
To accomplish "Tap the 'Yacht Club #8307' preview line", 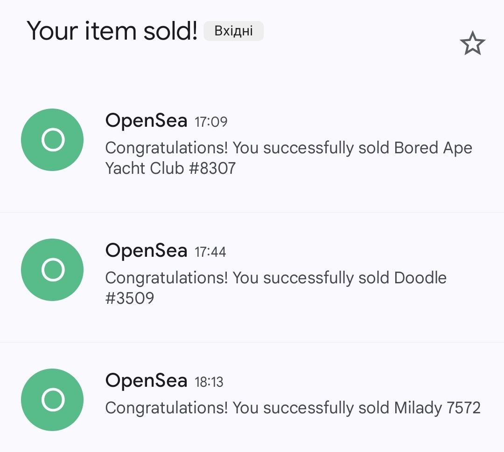I will [170, 169].
